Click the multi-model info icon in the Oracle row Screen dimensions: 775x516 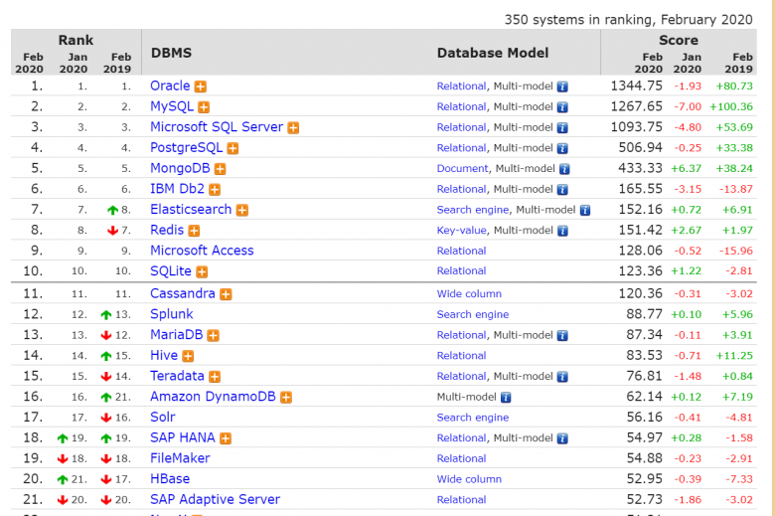pos(562,86)
